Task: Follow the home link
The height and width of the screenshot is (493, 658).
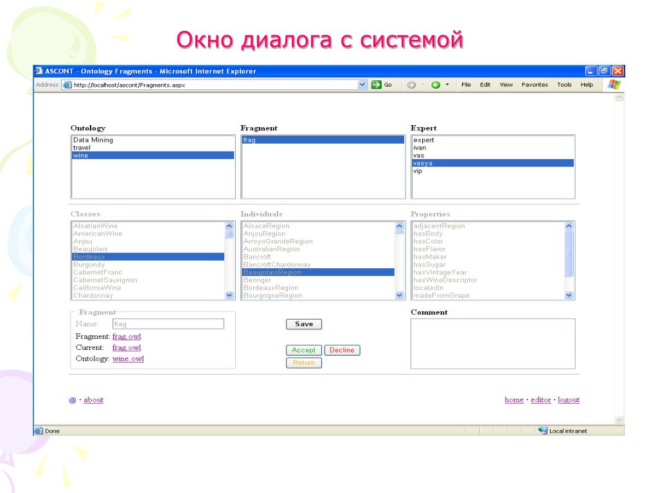Action: click(514, 400)
